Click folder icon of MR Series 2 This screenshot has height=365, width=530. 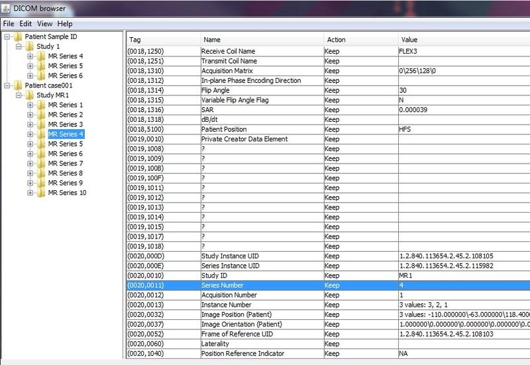(x=41, y=115)
